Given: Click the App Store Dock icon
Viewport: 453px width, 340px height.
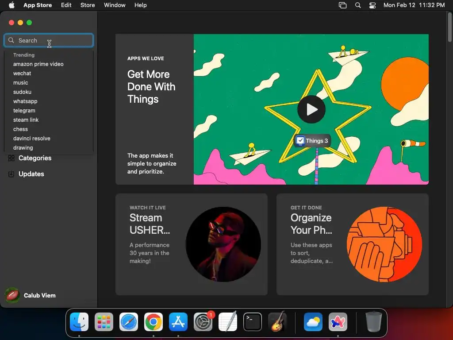Looking at the screenshot, I should click(x=178, y=322).
